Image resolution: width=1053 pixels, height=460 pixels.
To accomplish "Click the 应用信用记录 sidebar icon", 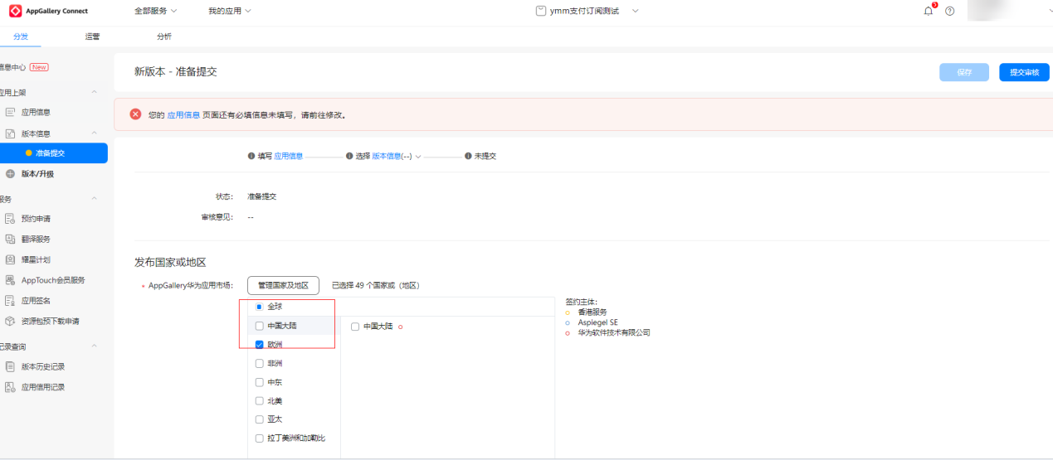I will click(x=11, y=387).
